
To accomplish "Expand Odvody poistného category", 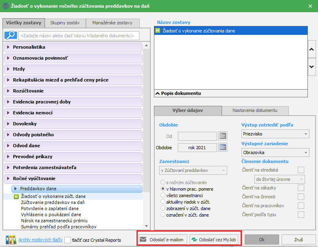I will click(73, 135).
